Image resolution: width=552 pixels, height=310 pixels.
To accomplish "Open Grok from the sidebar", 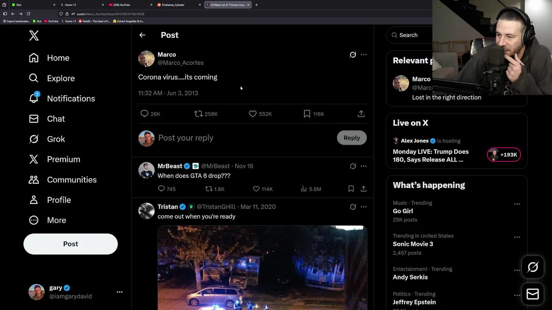I will [47, 139].
